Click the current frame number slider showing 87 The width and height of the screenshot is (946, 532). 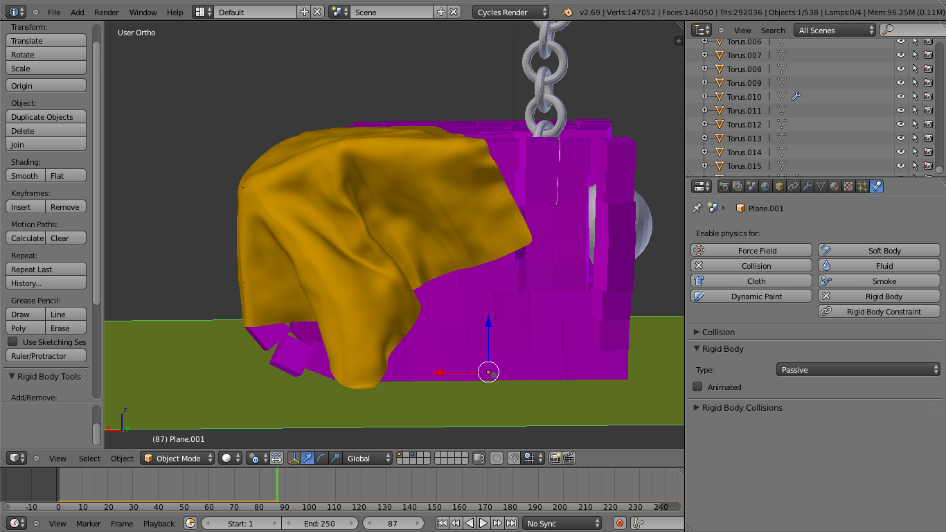tap(393, 523)
